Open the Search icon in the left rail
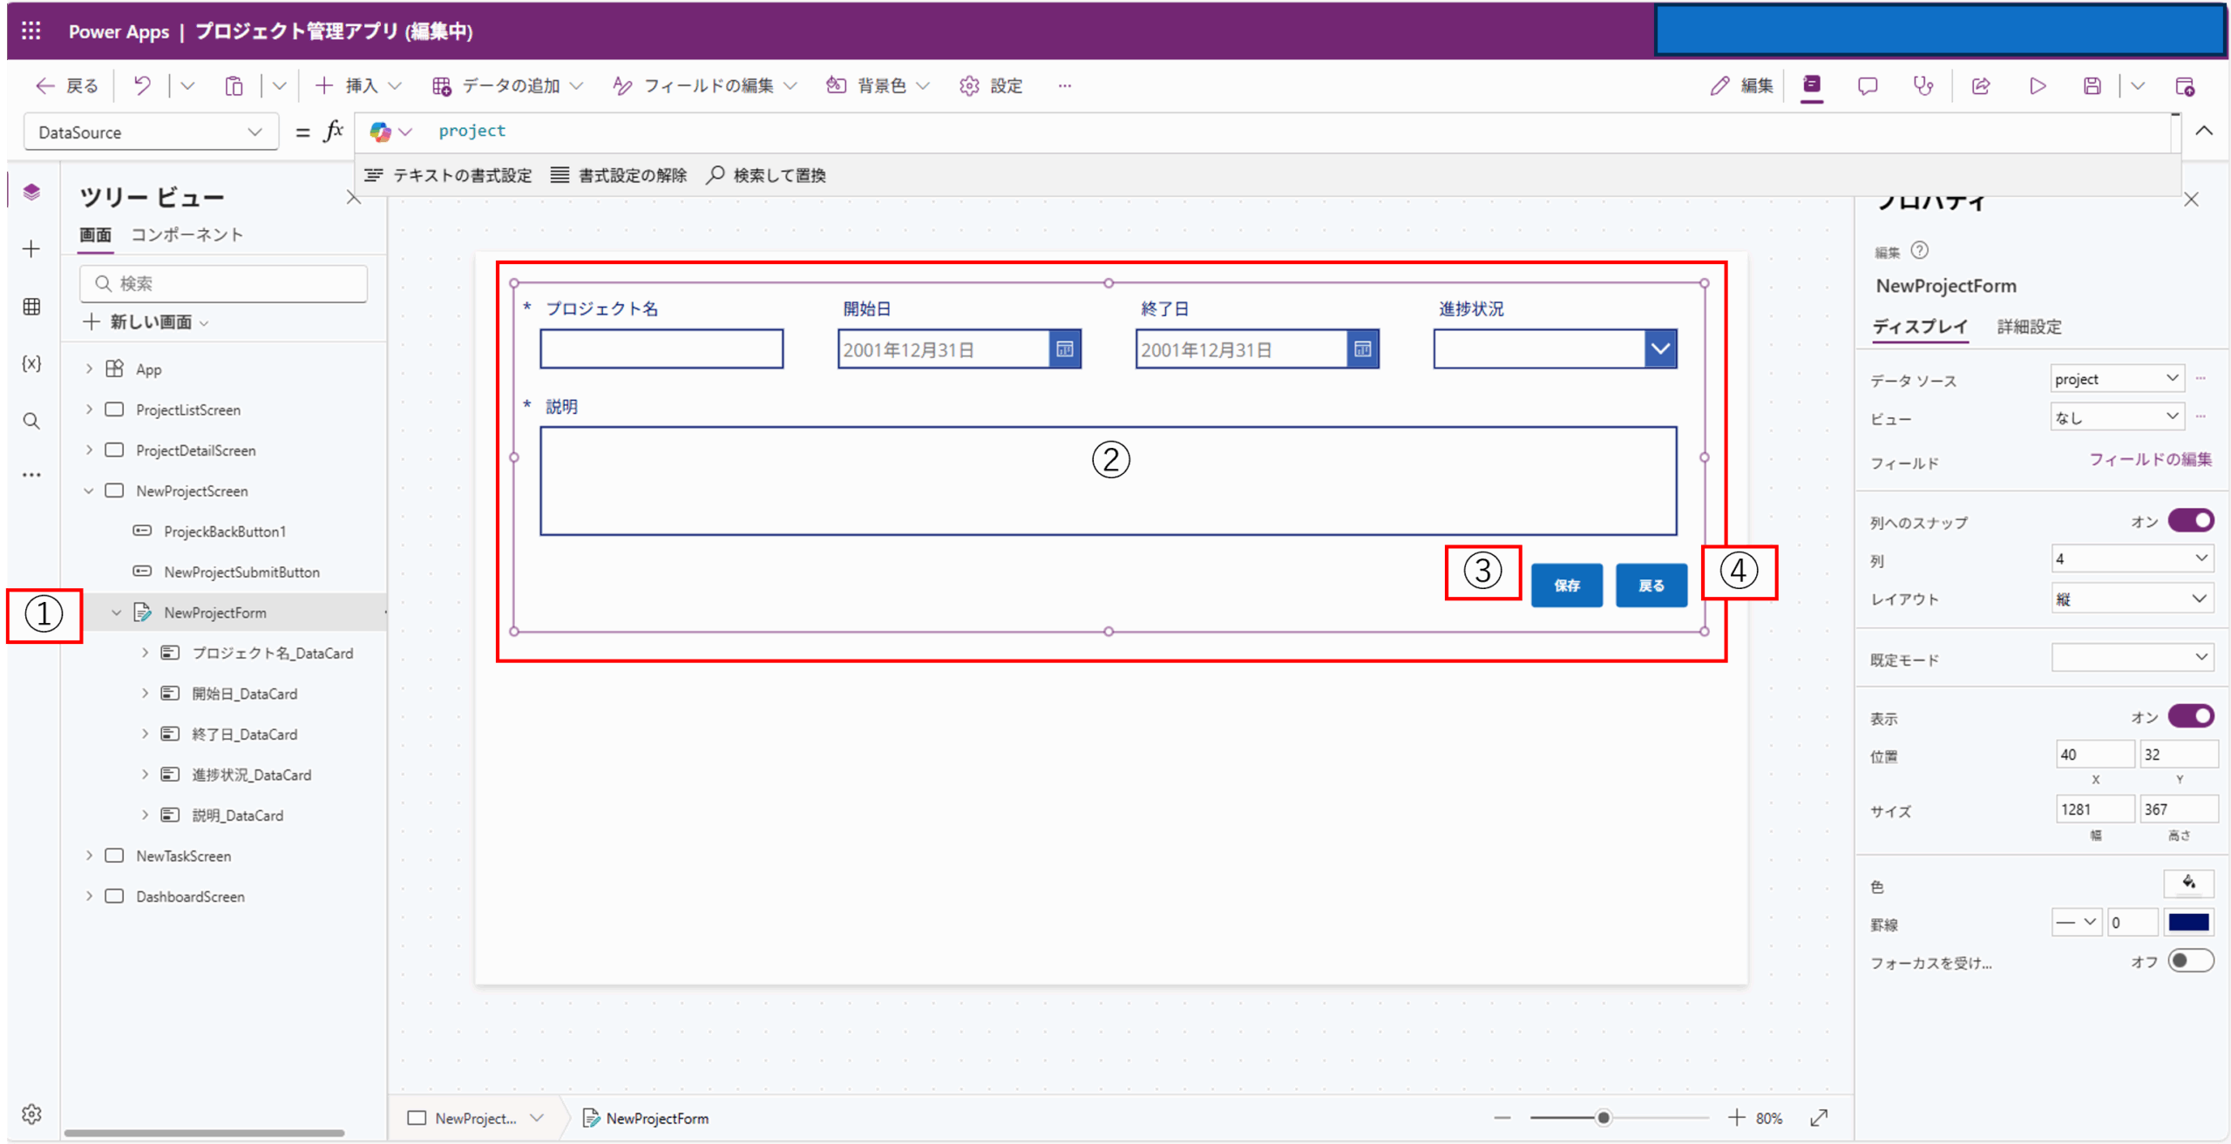Viewport: 2231px width, 1144px height. [31, 421]
